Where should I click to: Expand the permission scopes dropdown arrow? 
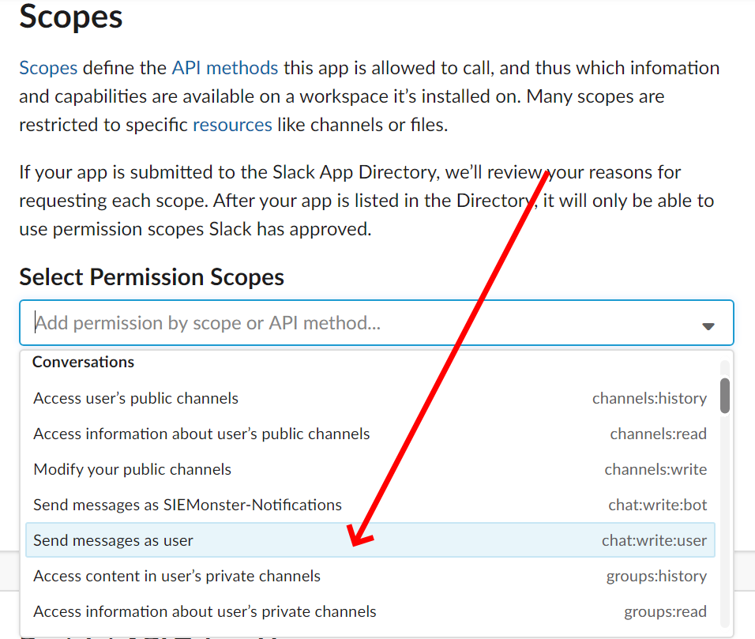click(708, 325)
